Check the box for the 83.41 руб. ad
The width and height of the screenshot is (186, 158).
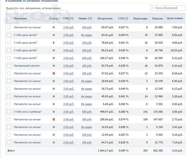(9, 35)
